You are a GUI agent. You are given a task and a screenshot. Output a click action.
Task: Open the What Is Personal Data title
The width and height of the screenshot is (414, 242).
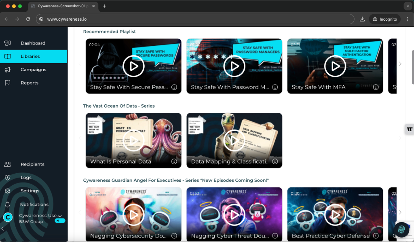click(x=120, y=161)
